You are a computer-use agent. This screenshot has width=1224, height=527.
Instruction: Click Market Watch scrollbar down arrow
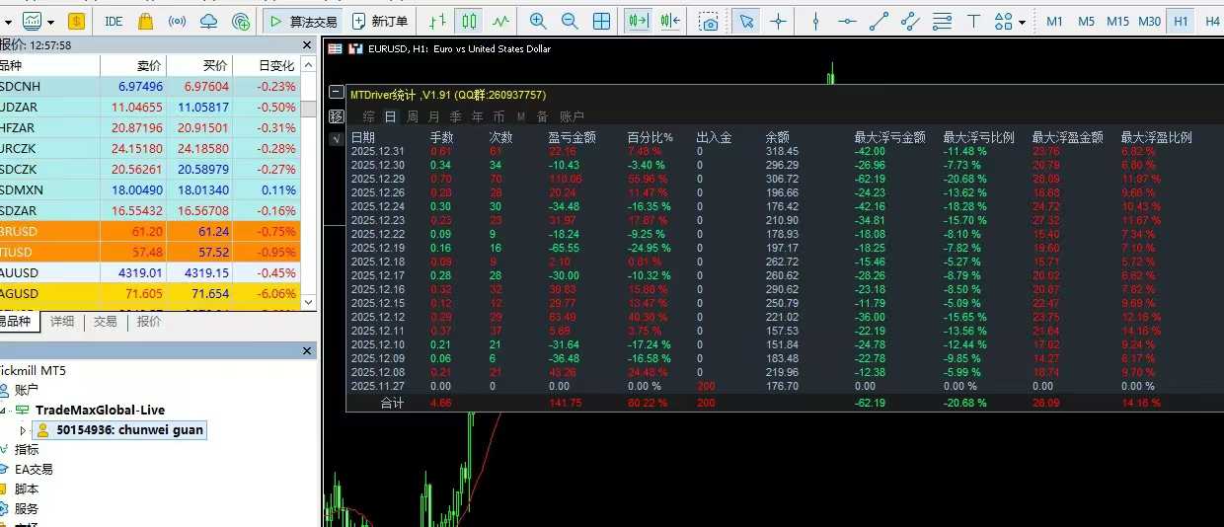[309, 301]
